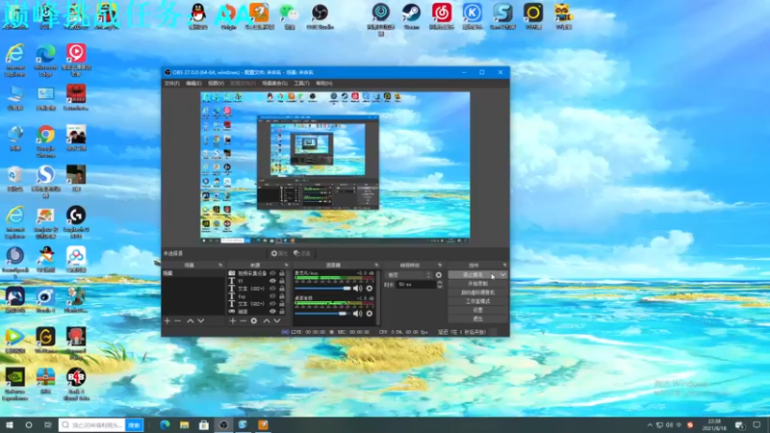
Task: Open QQ desktop shortcut
Action: 198,15
